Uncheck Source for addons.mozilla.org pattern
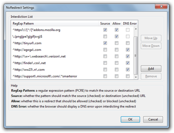The height and width of the screenshot is (133, 174). click(x=105, y=30)
